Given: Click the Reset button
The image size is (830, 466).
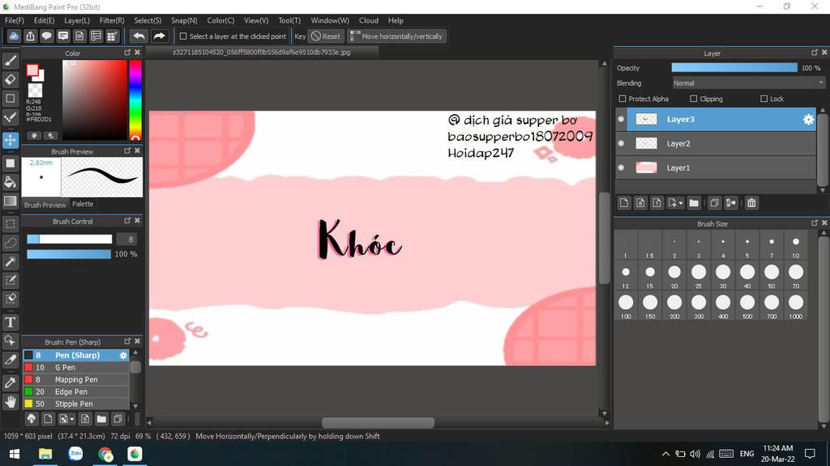Looking at the screenshot, I should tap(326, 36).
